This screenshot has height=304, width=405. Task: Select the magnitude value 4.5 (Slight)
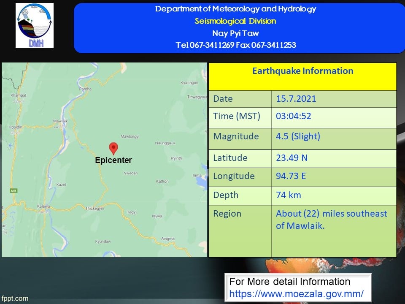(298, 136)
